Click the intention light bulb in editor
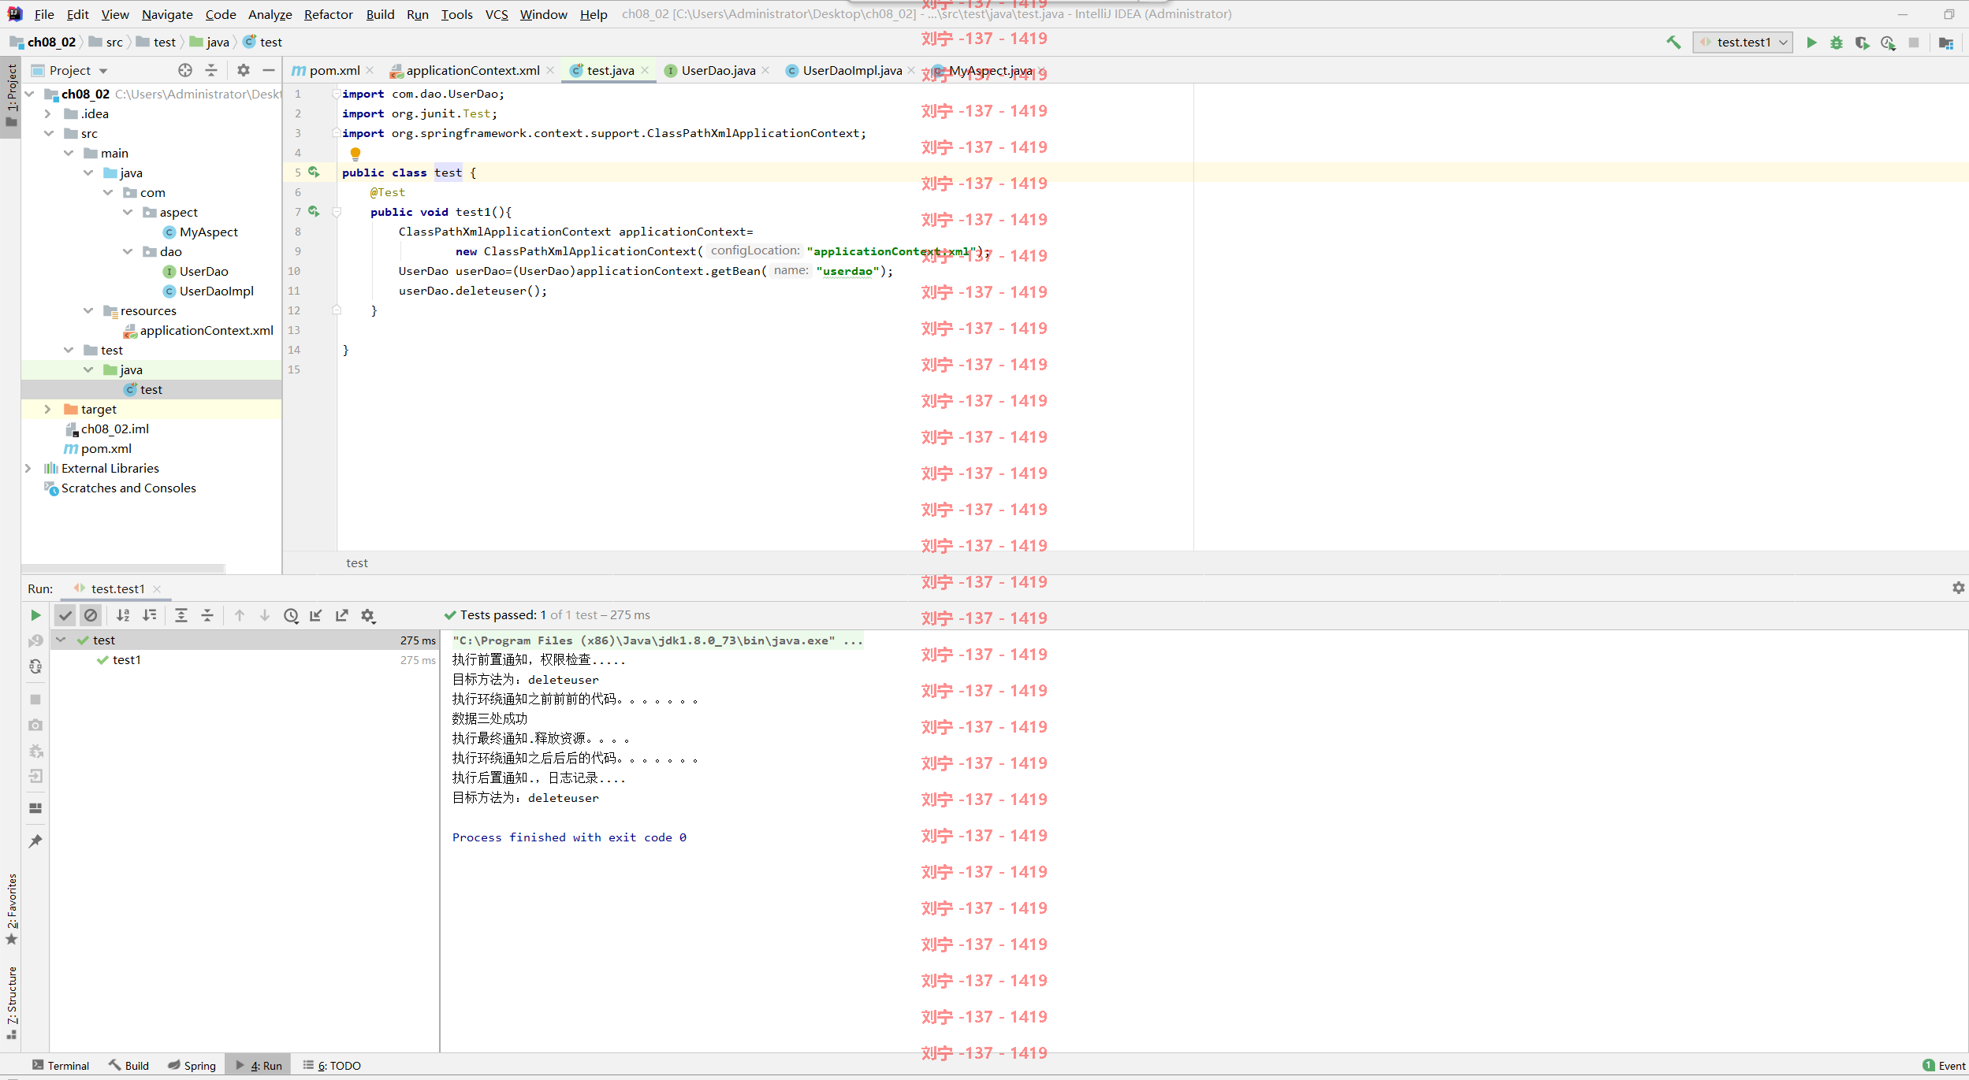Viewport: 1969px width, 1080px height. (x=355, y=154)
